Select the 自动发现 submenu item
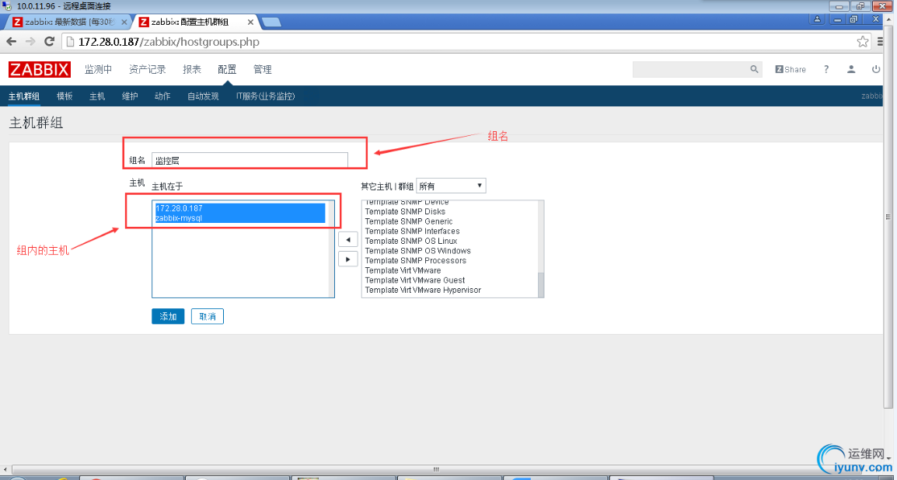The height and width of the screenshot is (480, 897). click(203, 96)
